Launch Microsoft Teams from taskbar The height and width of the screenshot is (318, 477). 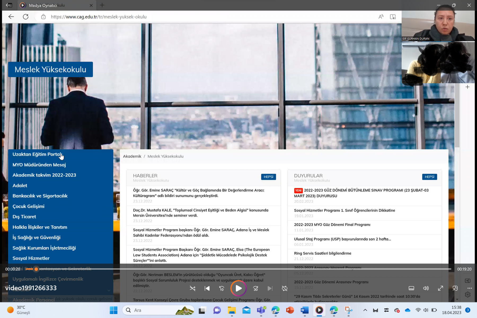[261, 310]
